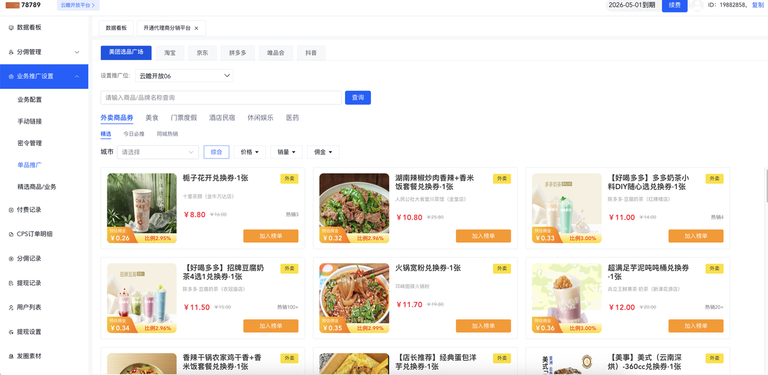Click the 续费 renewal button
This screenshot has width=768, height=375.
pyautogui.click(x=674, y=5)
